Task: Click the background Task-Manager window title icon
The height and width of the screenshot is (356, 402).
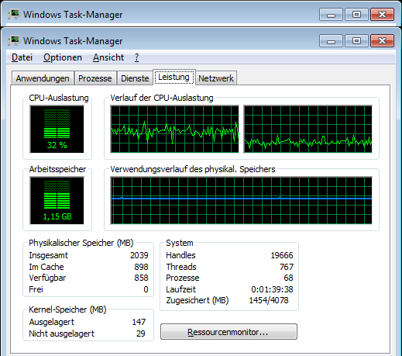Action: (14, 15)
